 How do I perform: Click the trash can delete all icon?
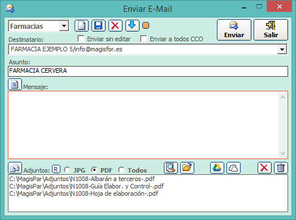point(281,168)
